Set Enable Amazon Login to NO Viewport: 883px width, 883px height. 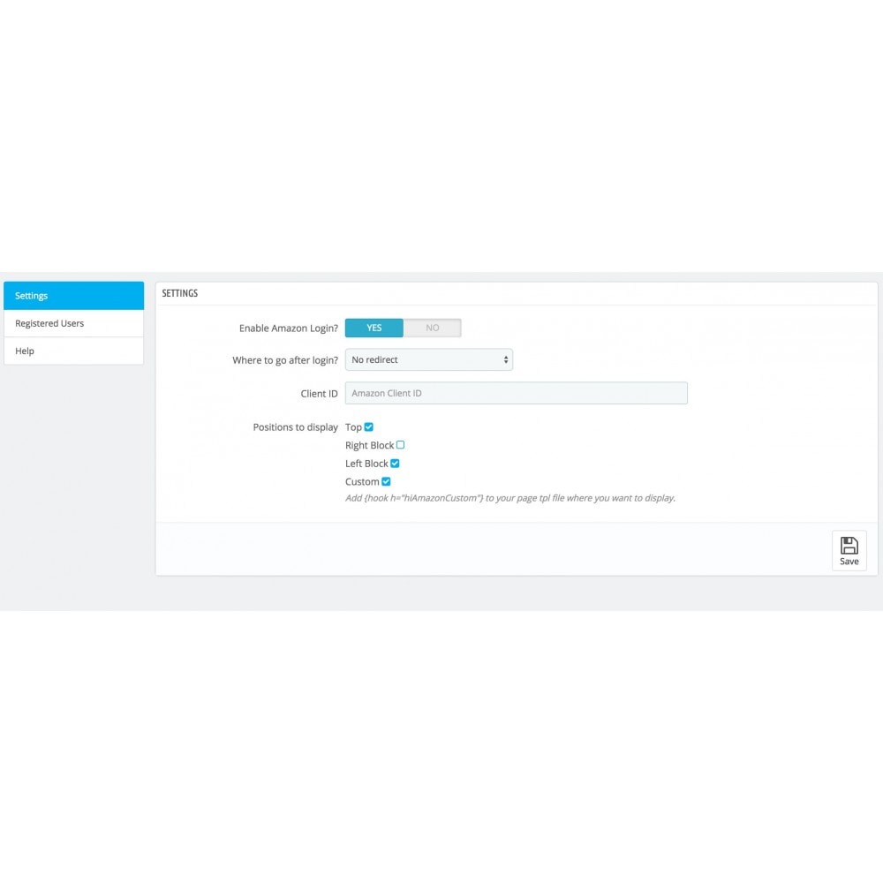tap(433, 328)
